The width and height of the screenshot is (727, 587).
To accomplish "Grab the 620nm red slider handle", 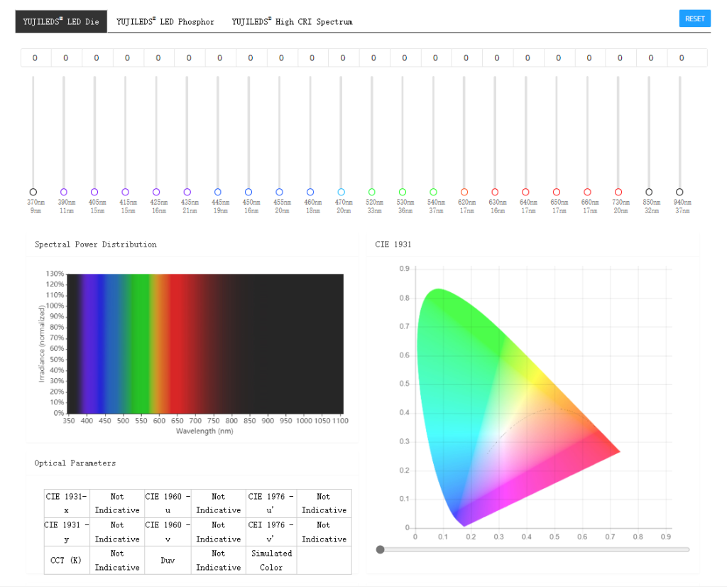I will 465,191.
